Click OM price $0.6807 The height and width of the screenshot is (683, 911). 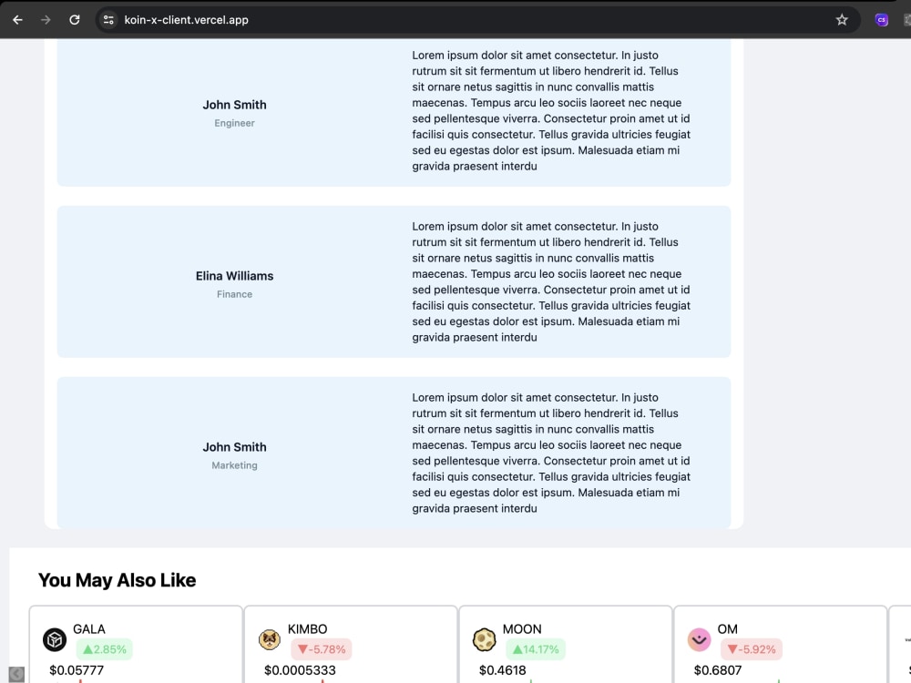[718, 670]
